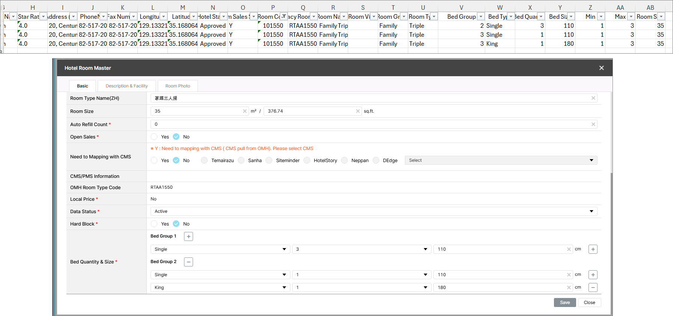Select Yes for Hard Block
Screen dimensions: 673x316
tap(154, 224)
